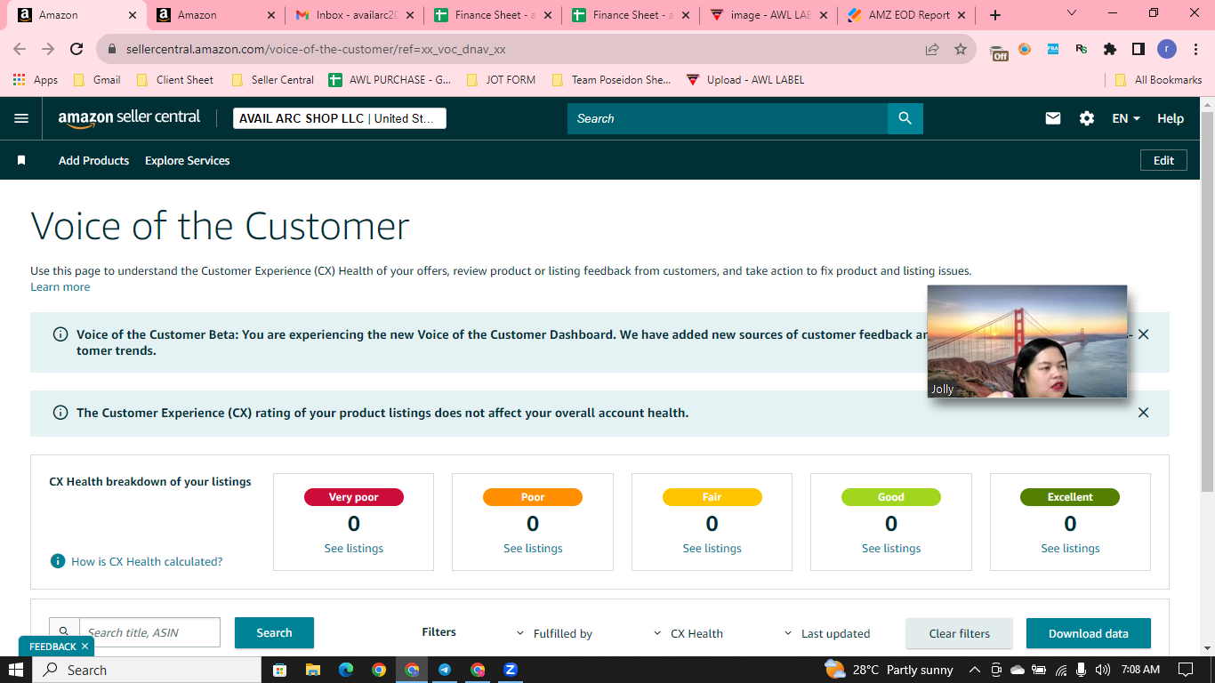Click the Clear filters button
The image size is (1215, 683).
(960, 633)
